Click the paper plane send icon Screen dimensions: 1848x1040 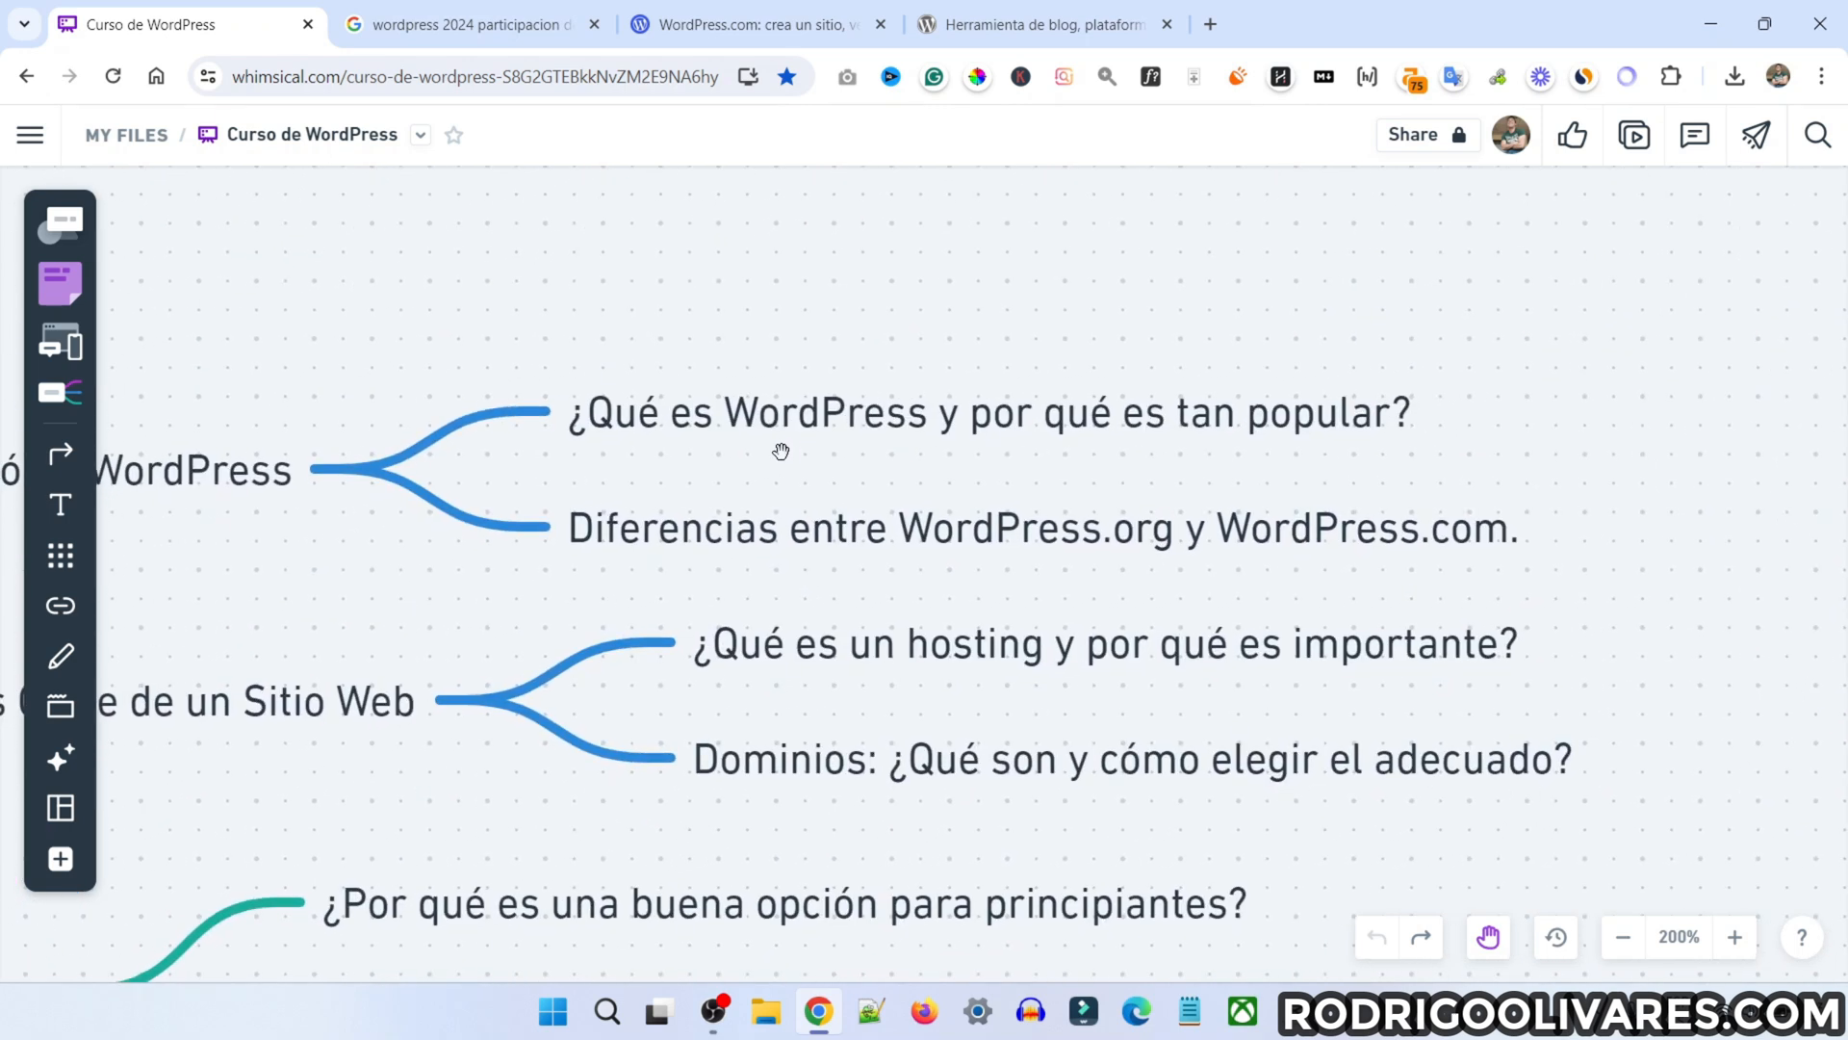1756,135
